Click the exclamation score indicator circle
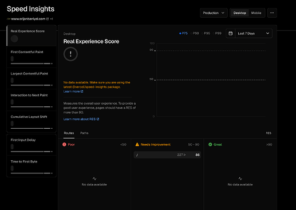Screen dimensions: 296x210 [70, 54]
